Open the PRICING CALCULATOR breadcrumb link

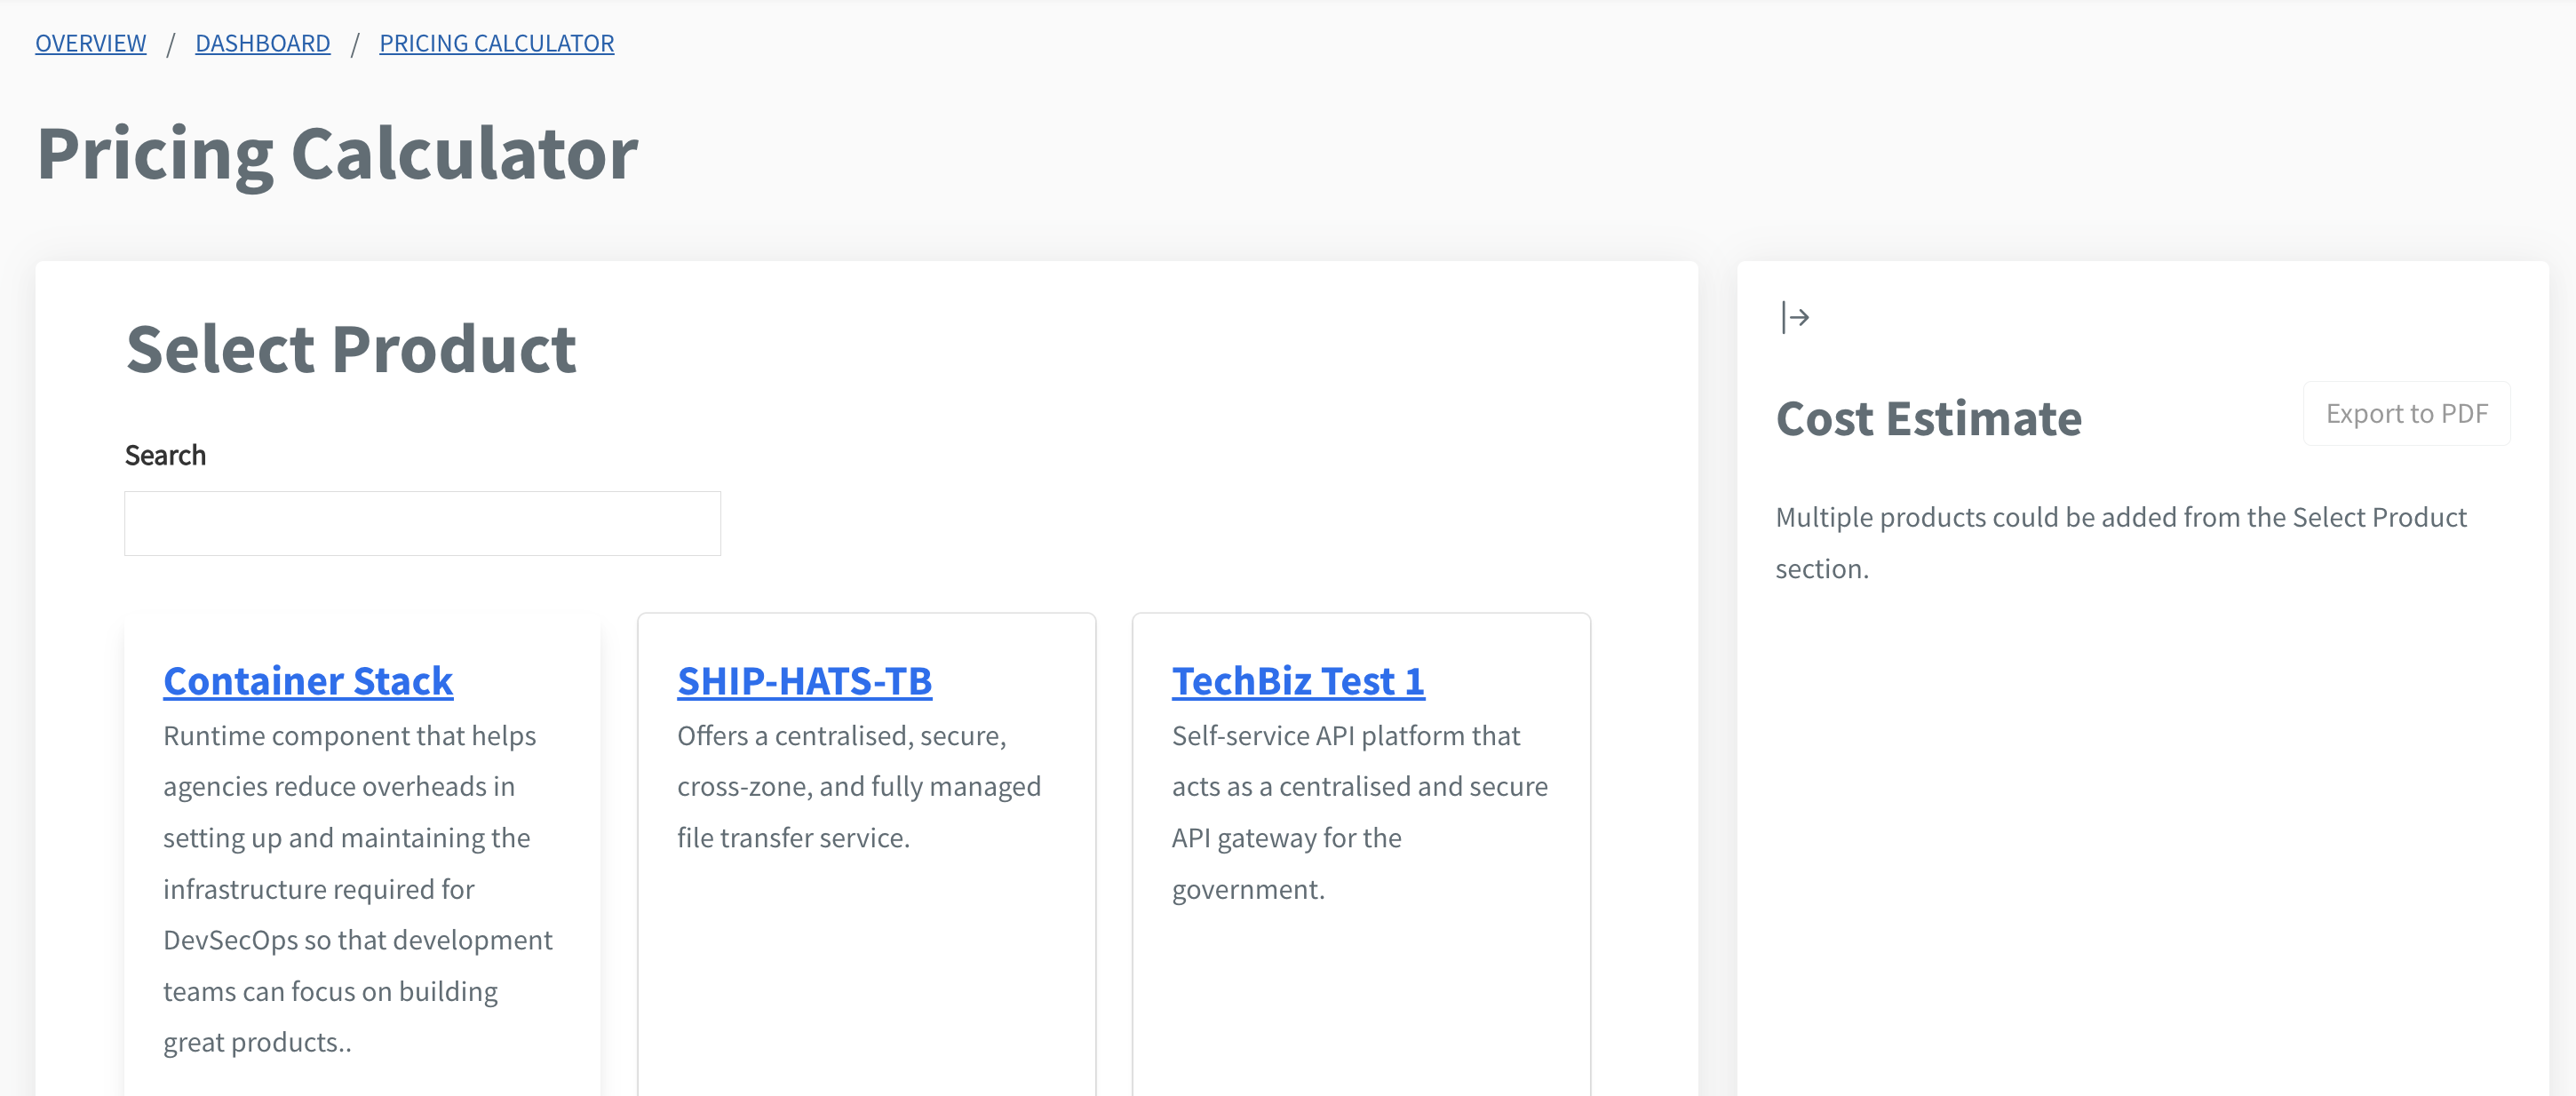pyautogui.click(x=496, y=43)
